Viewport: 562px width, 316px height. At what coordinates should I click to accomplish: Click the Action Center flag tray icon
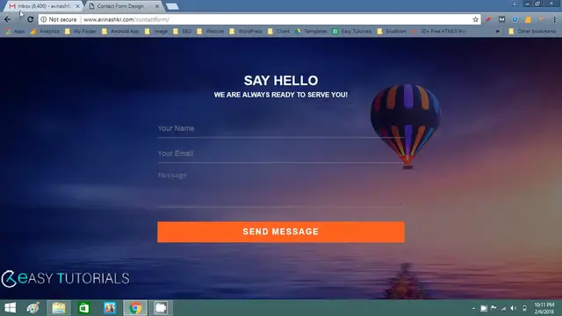(x=494, y=308)
